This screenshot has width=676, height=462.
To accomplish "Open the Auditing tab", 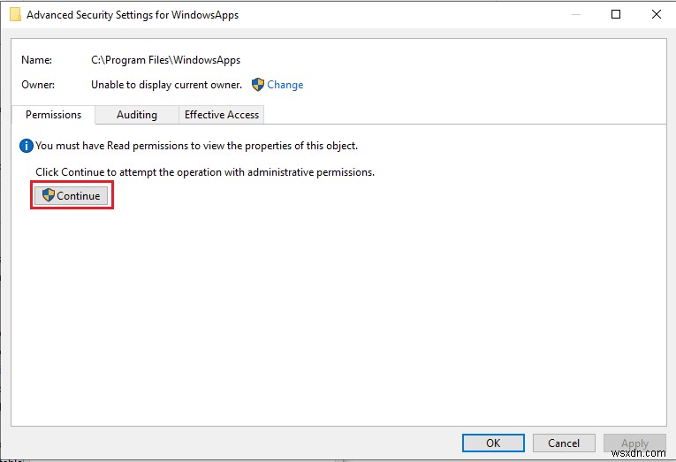I will 137,115.
